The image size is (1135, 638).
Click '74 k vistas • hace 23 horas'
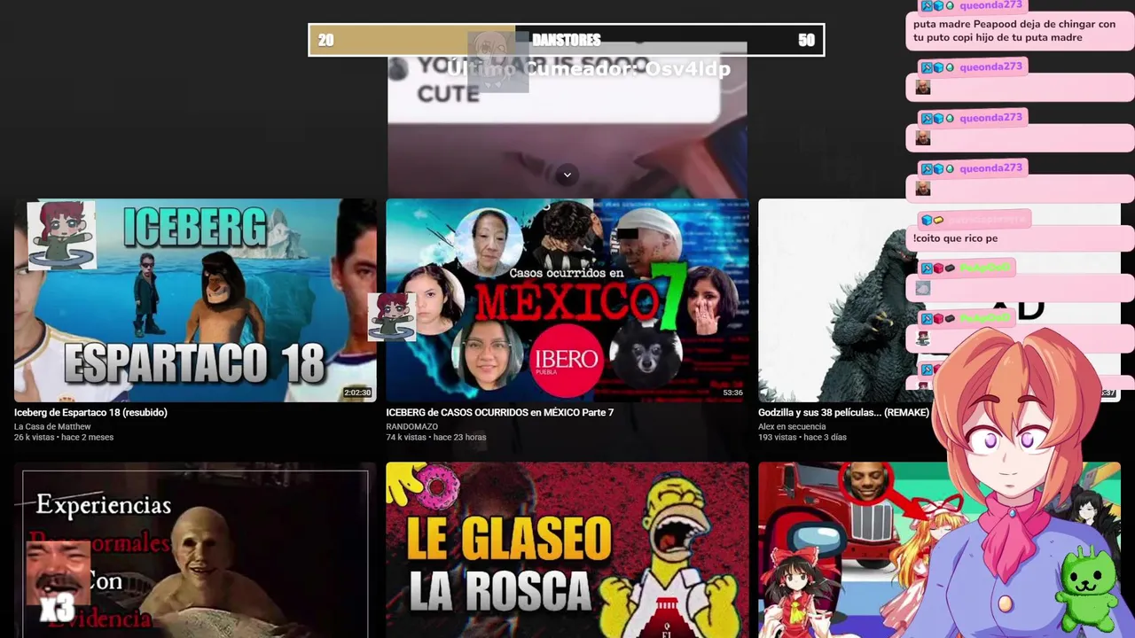435,438
